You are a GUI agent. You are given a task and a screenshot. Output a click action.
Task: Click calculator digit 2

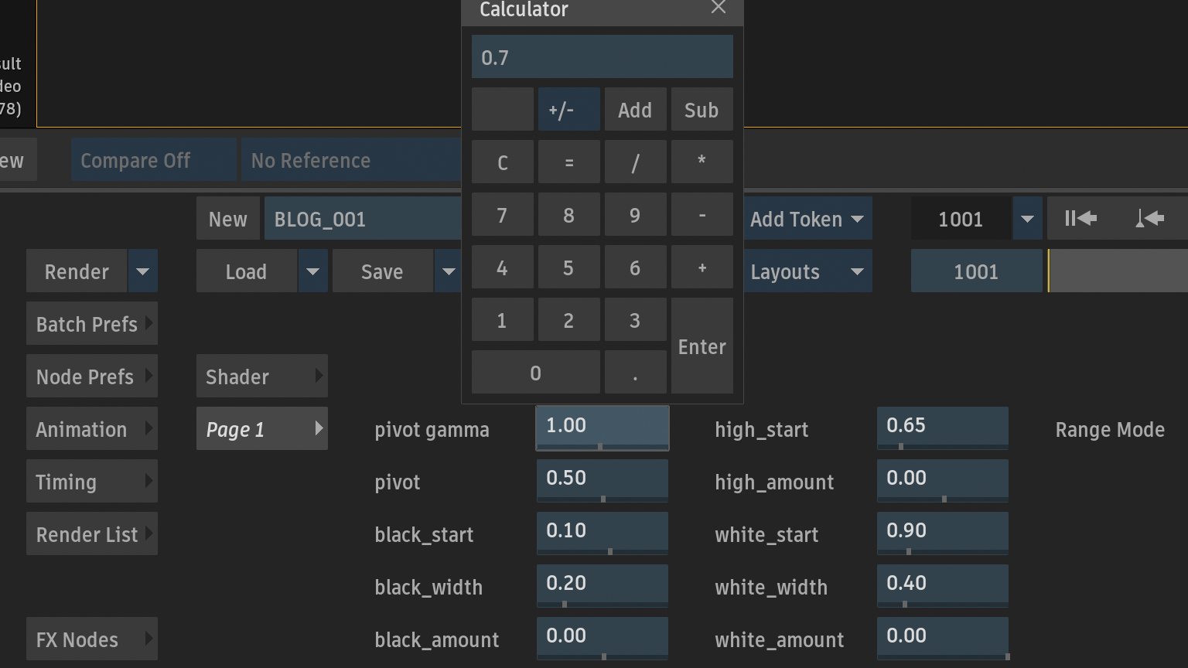click(x=569, y=319)
